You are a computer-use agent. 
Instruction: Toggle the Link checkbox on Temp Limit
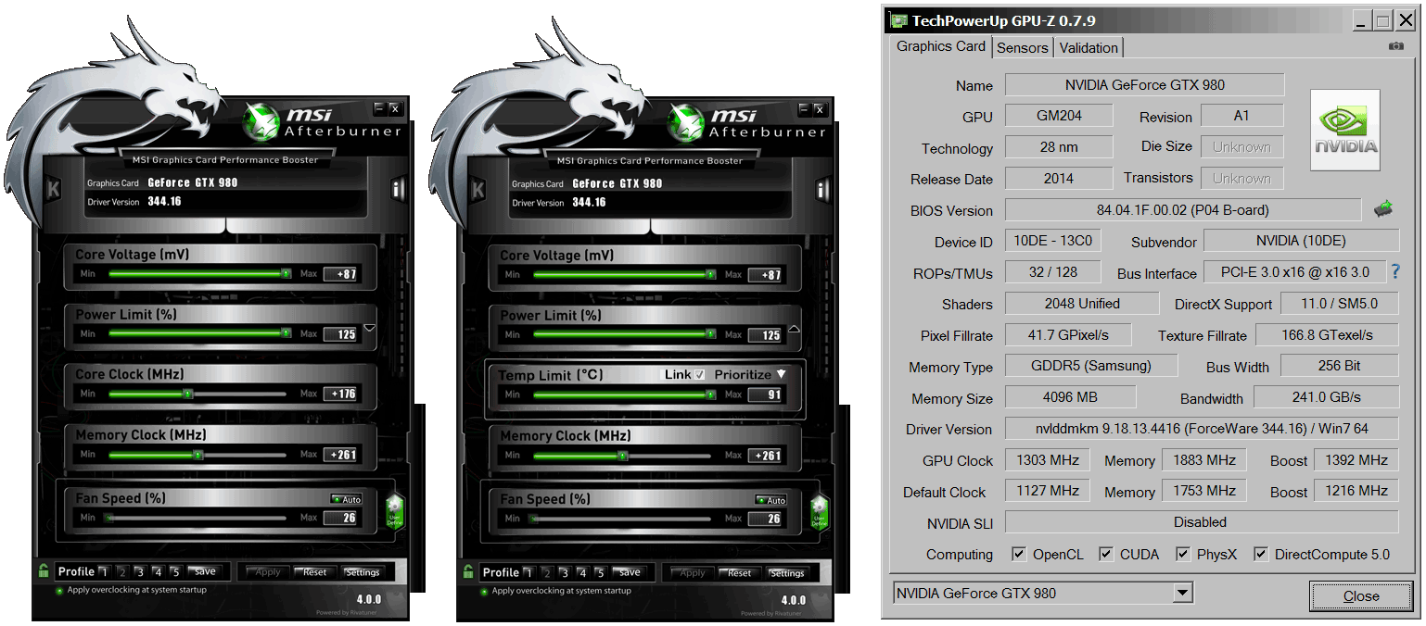(700, 374)
